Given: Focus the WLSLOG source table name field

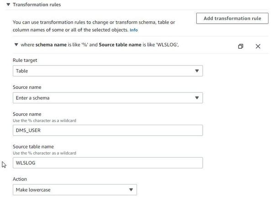Looking at the screenshot, I should (x=107, y=163).
